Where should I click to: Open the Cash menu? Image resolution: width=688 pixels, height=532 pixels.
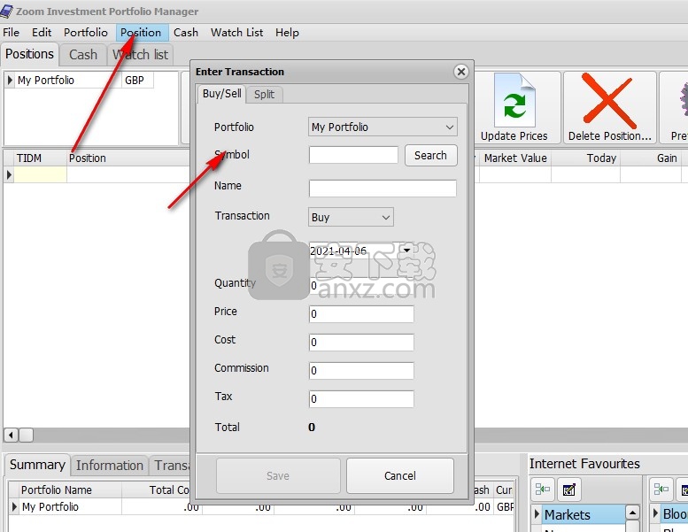click(186, 33)
